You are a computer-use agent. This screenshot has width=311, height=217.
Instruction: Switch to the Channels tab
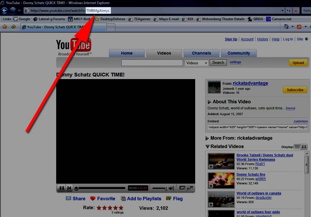pos(201,53)
